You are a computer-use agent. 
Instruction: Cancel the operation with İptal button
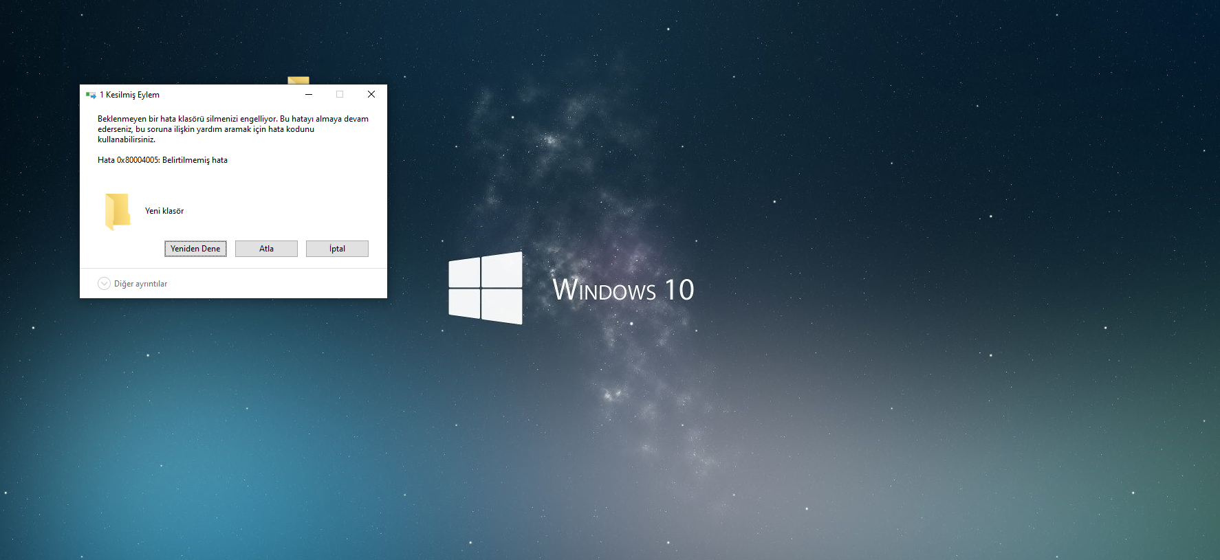pos(337,249)
